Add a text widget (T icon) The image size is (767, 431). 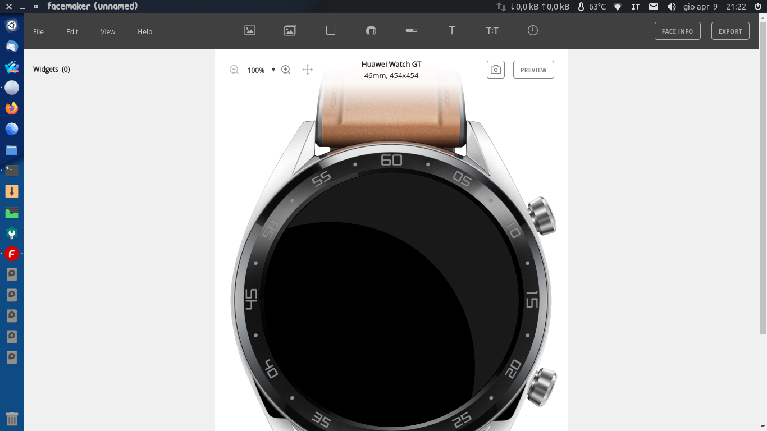point(452,31)
